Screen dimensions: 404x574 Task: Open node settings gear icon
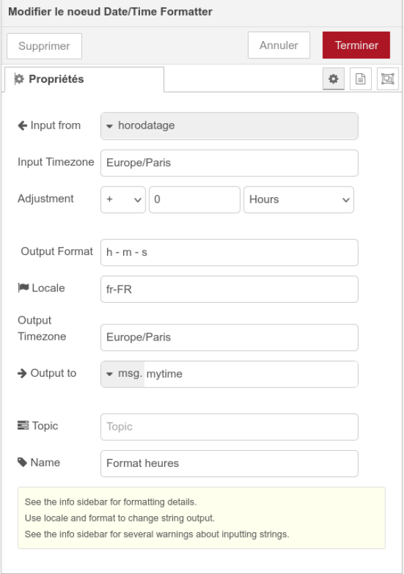point(333,79)
